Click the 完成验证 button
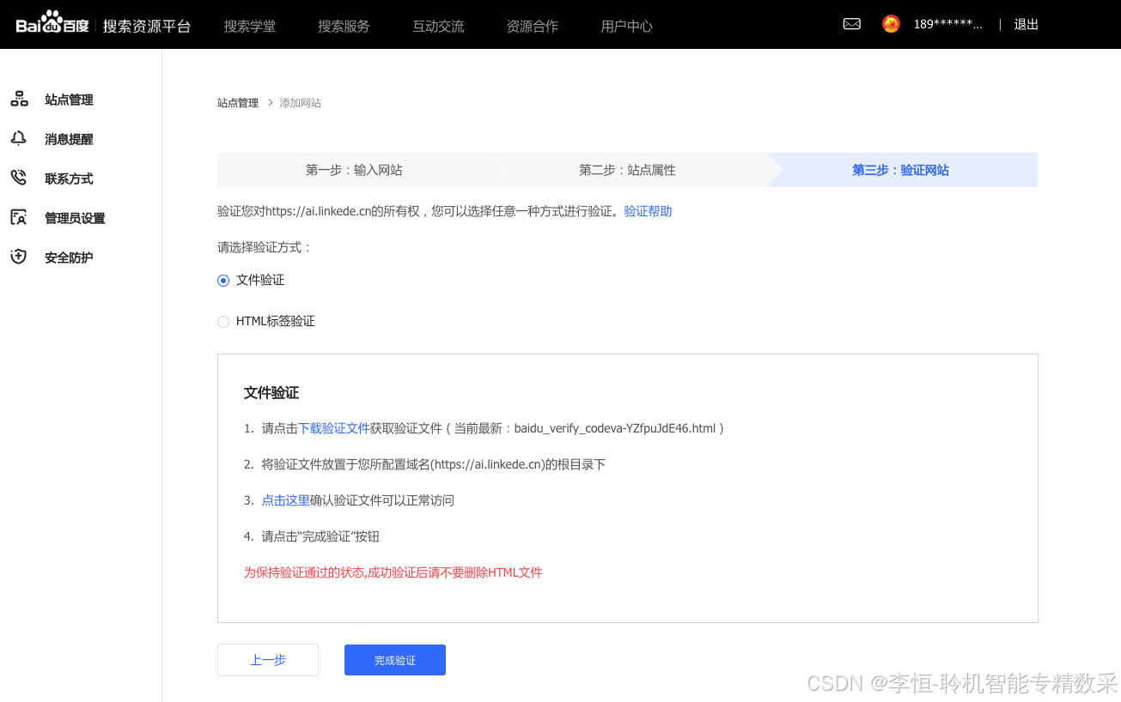1121x702 pixels. click(x=395, y=660)
